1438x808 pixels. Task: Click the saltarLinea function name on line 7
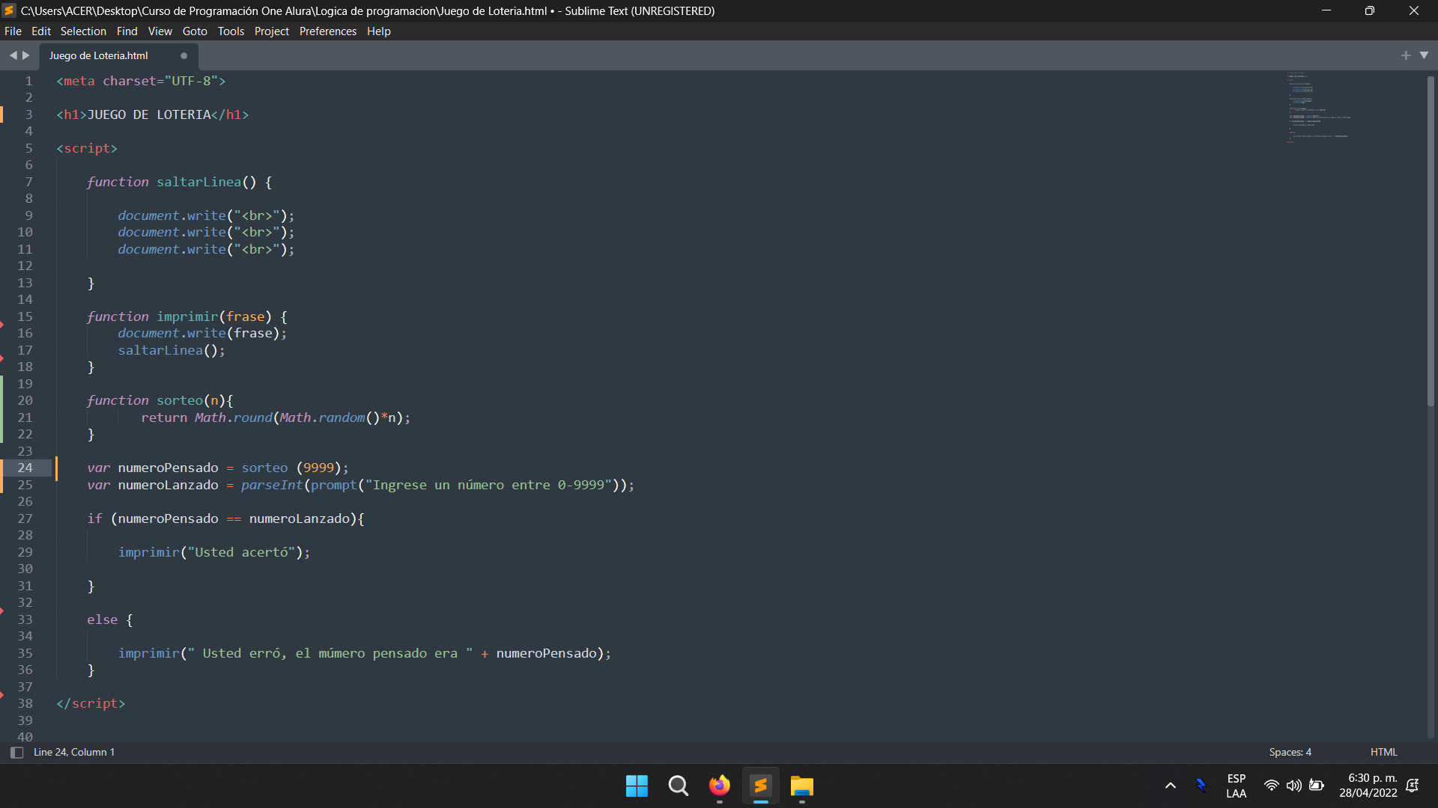coord(198,183)
